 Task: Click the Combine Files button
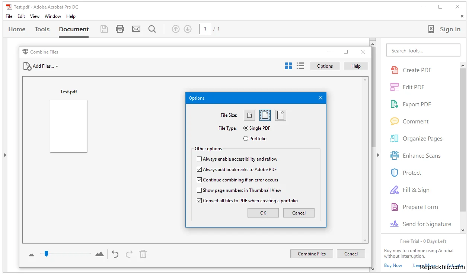pos(312,254)
